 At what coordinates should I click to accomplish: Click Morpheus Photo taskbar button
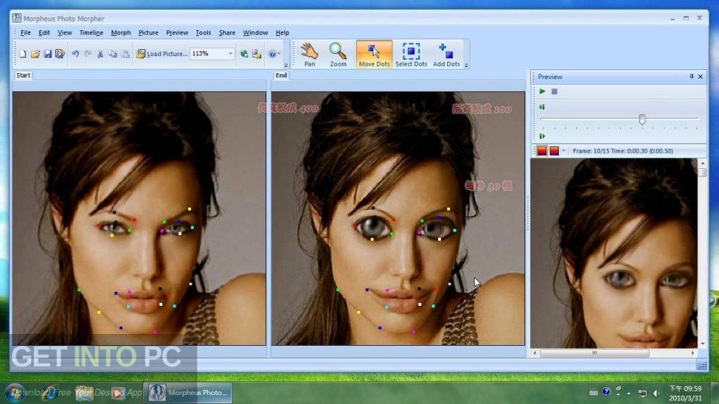(x=187, y=393)
